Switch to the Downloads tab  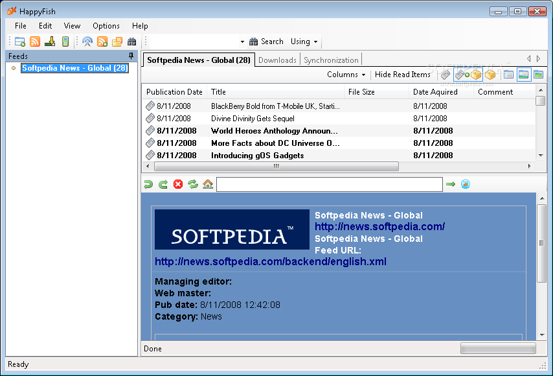(277, 59)
